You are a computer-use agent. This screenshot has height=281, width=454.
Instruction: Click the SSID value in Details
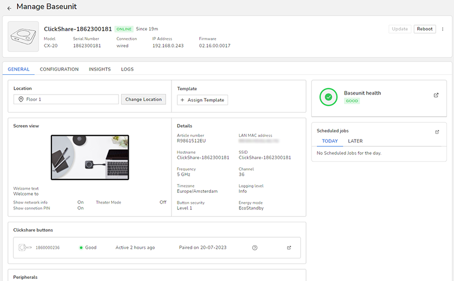[x=264, y=158]
